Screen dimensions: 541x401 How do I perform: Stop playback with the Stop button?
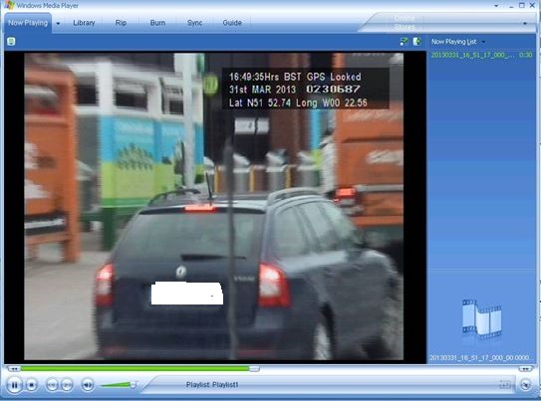click(x=32, y=385)
